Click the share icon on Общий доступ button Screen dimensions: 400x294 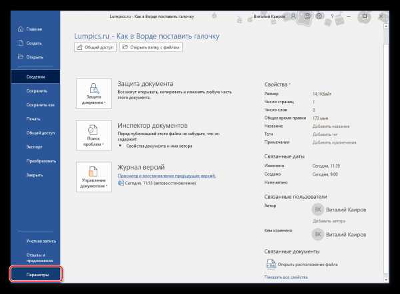pyautogui.click(x=79, y=47)
